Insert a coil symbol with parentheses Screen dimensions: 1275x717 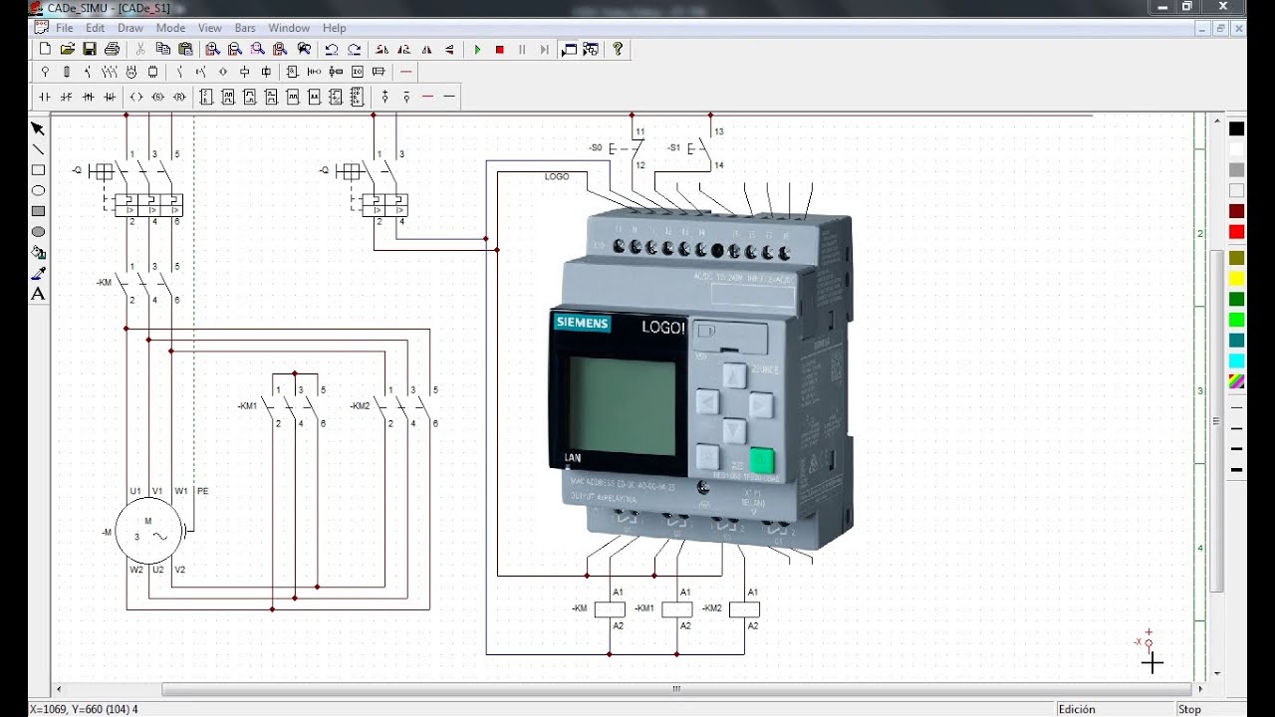coord(136,97)
